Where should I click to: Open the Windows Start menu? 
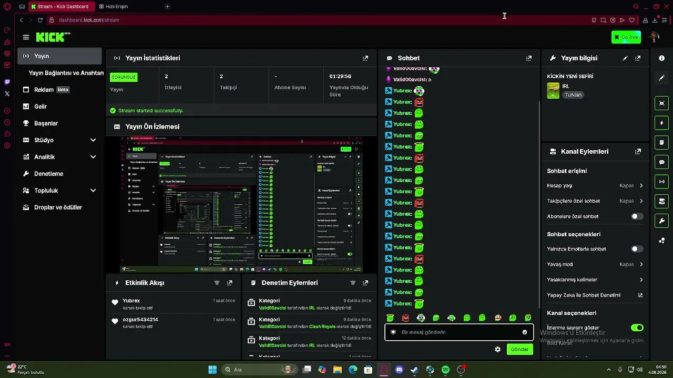212,370
